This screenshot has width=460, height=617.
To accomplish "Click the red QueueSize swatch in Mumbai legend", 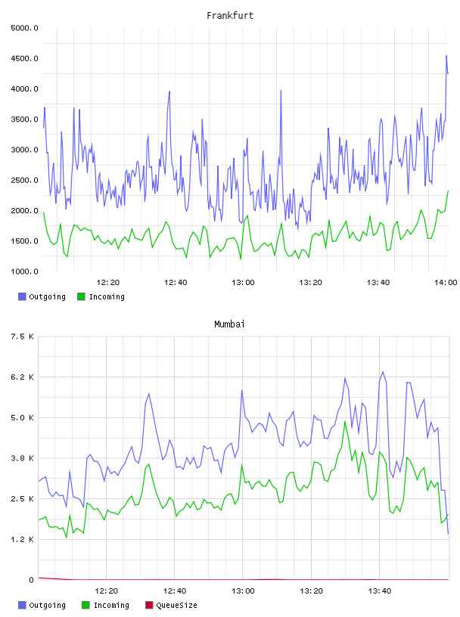I will (149, 605).
